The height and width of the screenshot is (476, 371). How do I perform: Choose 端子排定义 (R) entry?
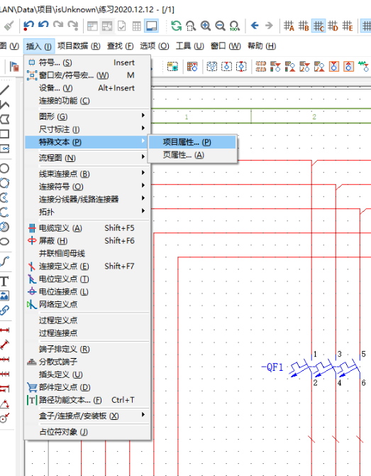87,349
